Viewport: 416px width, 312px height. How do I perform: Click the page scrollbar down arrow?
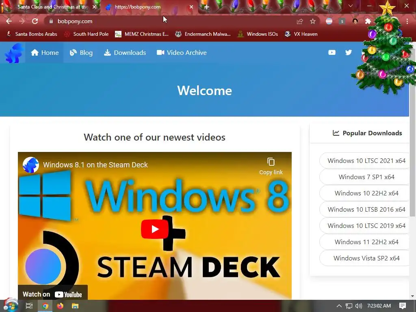[412, 296]
